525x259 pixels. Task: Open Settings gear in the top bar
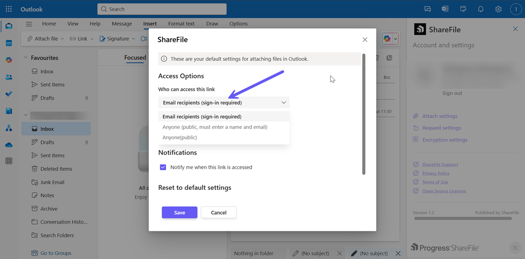[x=498, y=9]
